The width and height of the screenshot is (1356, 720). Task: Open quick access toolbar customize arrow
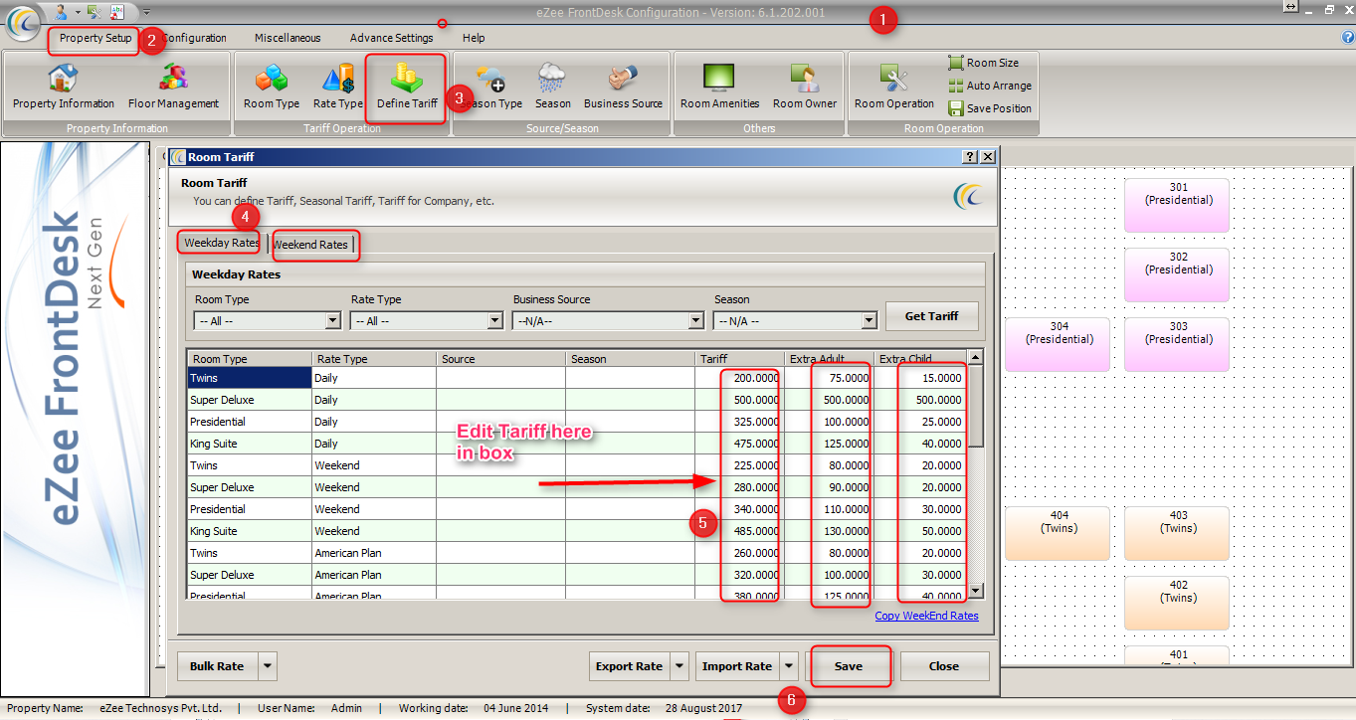146,11
